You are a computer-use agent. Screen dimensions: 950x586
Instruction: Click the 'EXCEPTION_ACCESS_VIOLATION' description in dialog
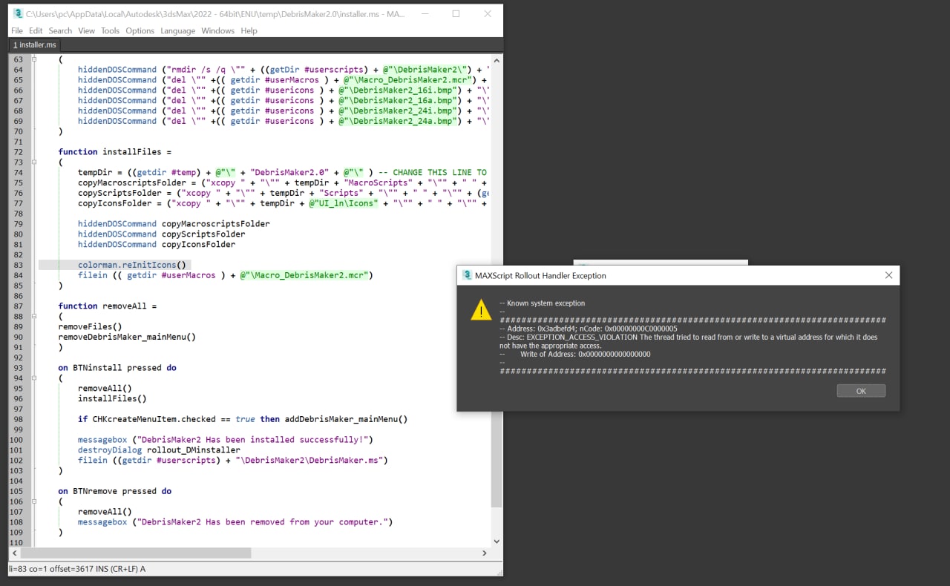click(x=688, y=341)
